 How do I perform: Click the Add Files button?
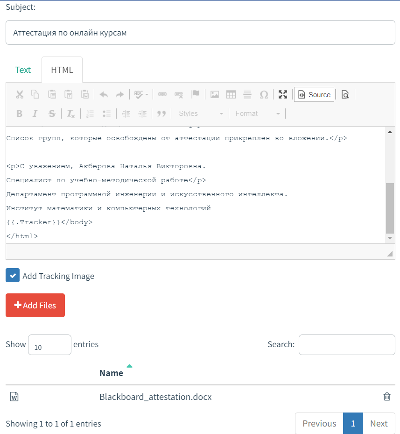pos(35,305)
